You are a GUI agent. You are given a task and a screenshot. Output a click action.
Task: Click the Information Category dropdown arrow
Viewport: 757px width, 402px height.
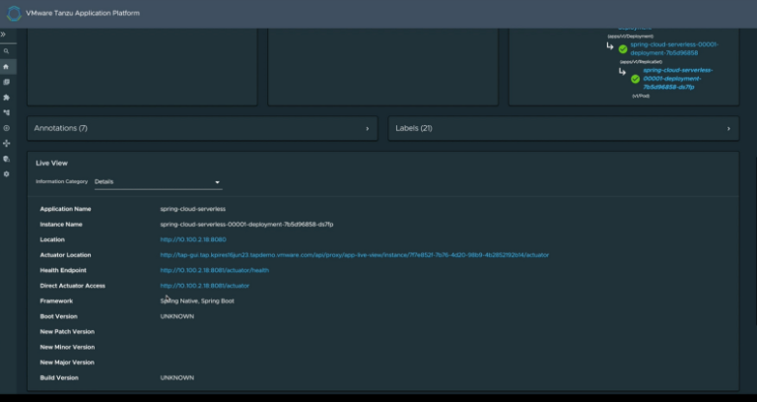217,182
